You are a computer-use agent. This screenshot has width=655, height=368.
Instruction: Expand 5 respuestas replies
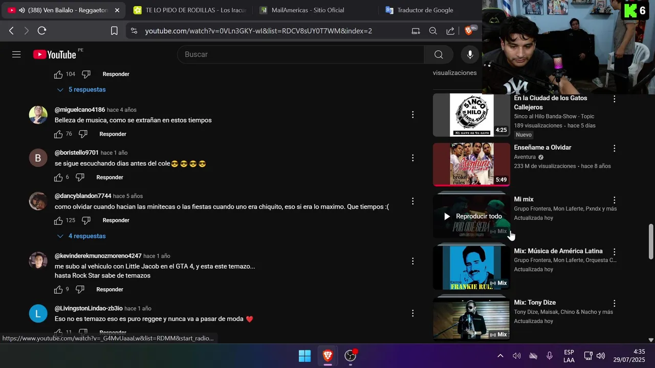[81, 89]
